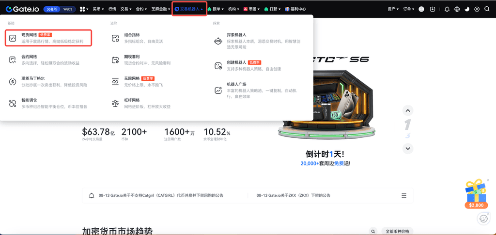Screen dimensions: 496x235
Task: Open the apps grid dropdown
Action: pyautogui.click(x=84, y=9)
